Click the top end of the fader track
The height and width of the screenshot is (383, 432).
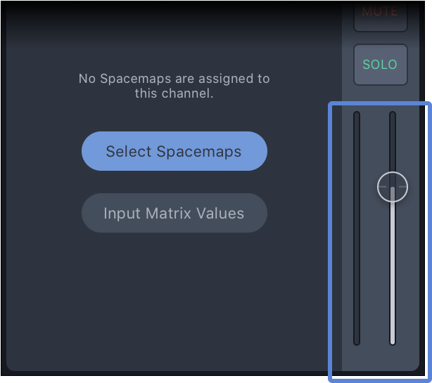[x=393, y=113]
